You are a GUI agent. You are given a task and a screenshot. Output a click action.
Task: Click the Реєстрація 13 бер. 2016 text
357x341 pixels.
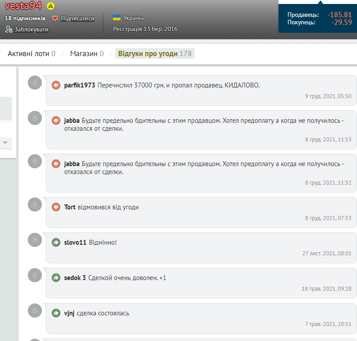(x=145, y=29)
